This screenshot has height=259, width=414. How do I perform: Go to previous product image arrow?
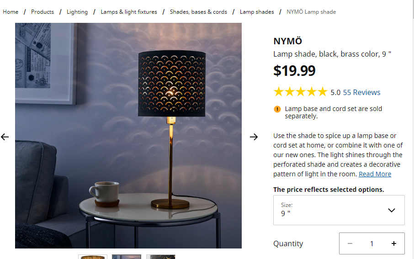click(x=5, y=137)
